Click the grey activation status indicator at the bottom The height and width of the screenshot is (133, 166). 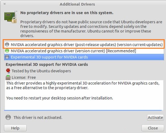8,117
